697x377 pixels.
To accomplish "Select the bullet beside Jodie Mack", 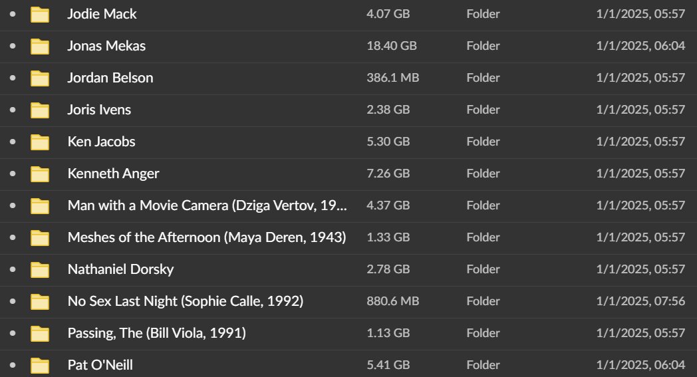I will click(13, 14).
